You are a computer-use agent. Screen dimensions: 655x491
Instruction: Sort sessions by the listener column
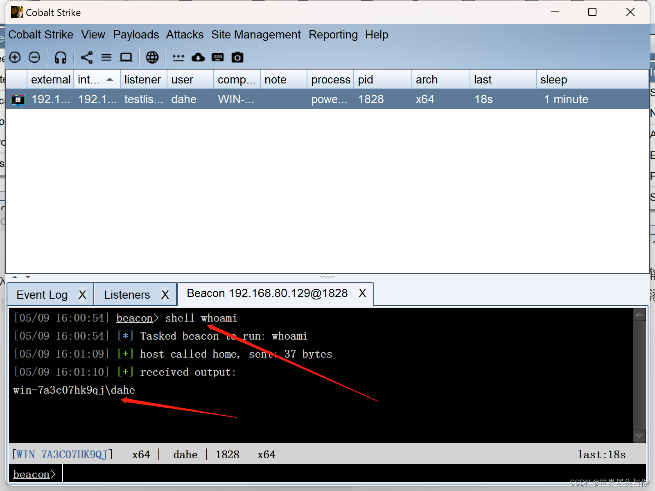tap(144, 79)
